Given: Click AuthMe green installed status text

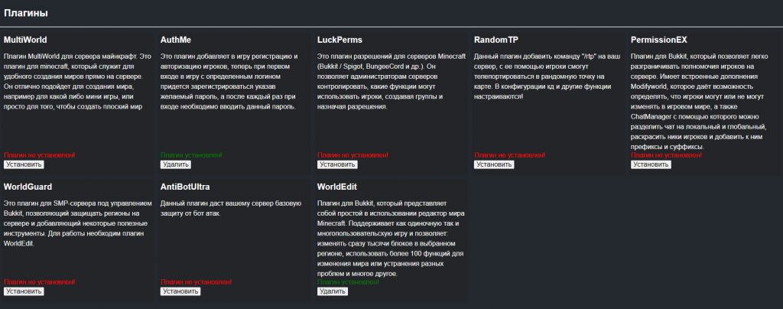Looking at the screenshot, I should coord(191,155).
